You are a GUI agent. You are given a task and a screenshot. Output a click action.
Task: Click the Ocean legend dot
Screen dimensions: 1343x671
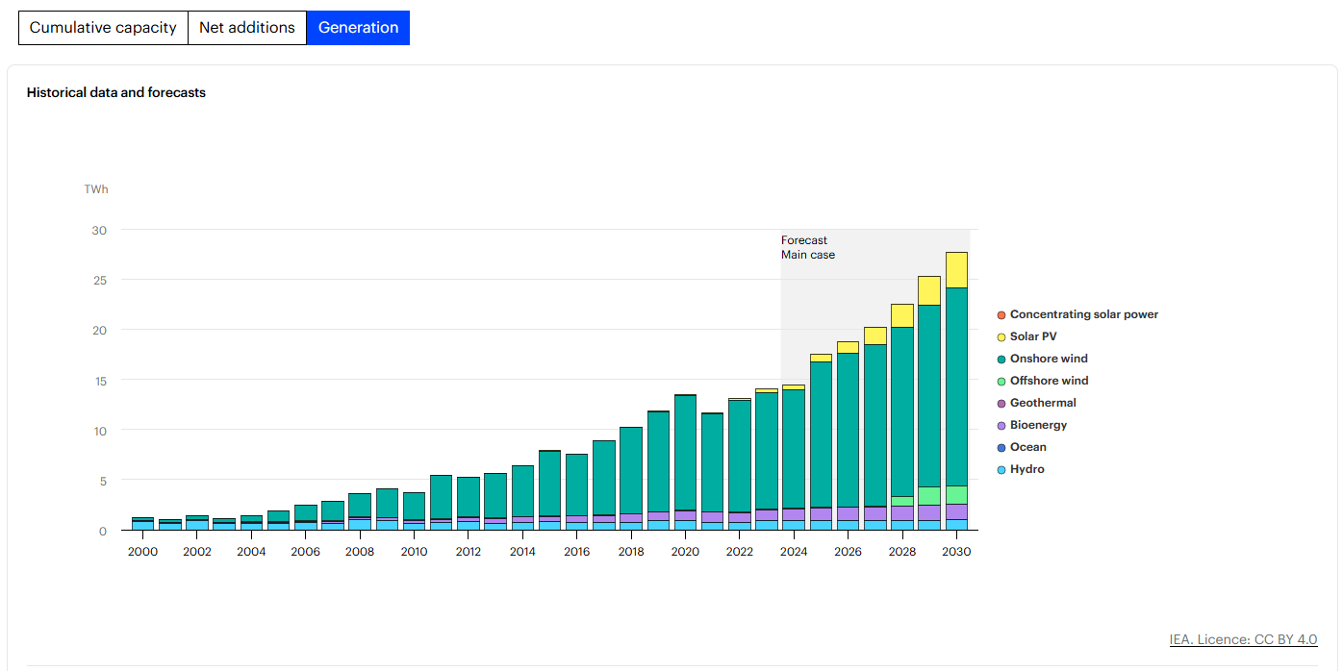[x=1001, y=448]
